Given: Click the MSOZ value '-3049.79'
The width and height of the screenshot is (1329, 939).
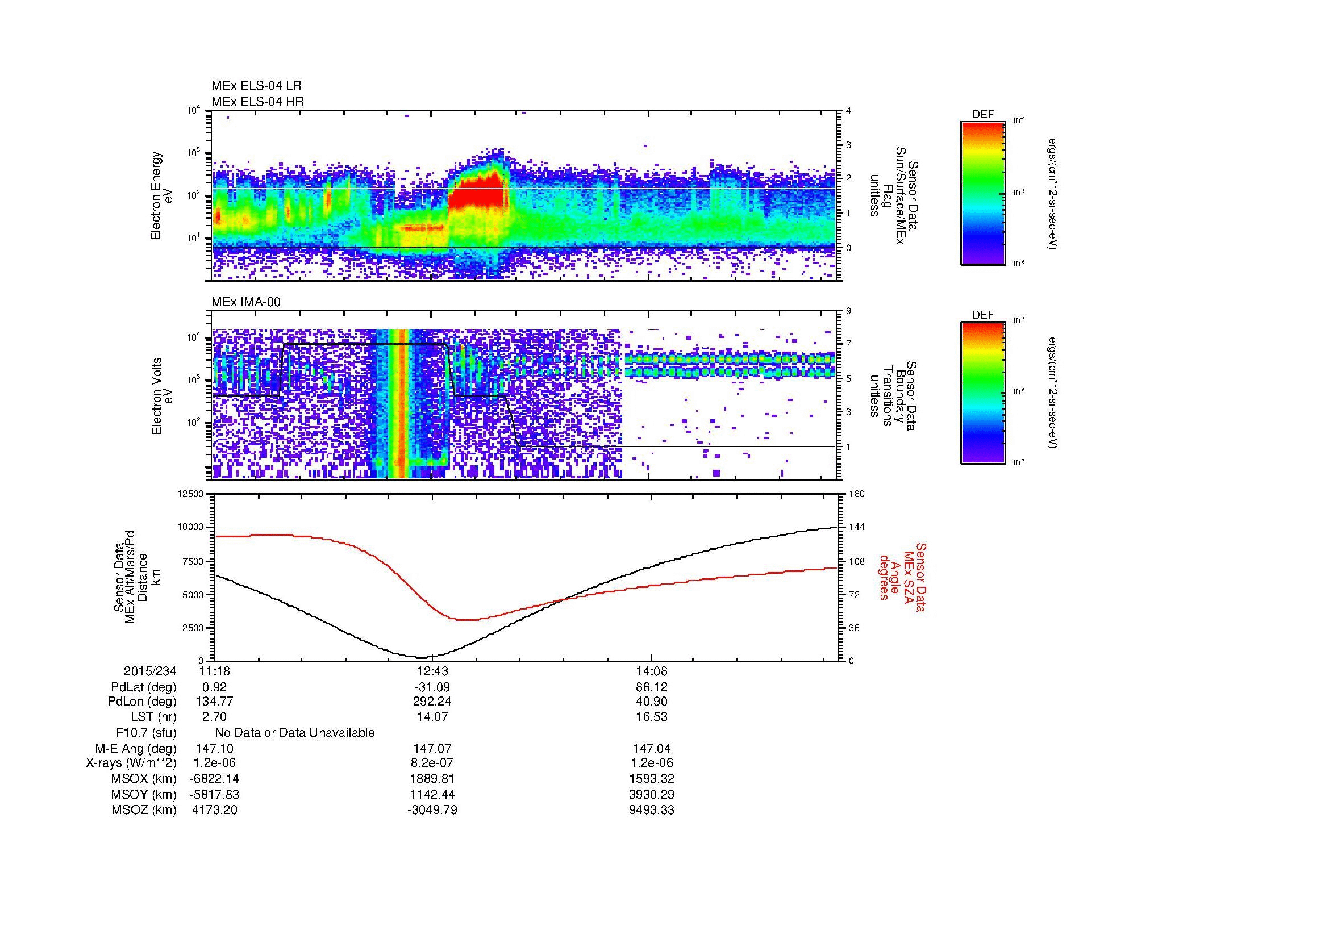Looking at the screenshot, I should click(x=432, y=810).
